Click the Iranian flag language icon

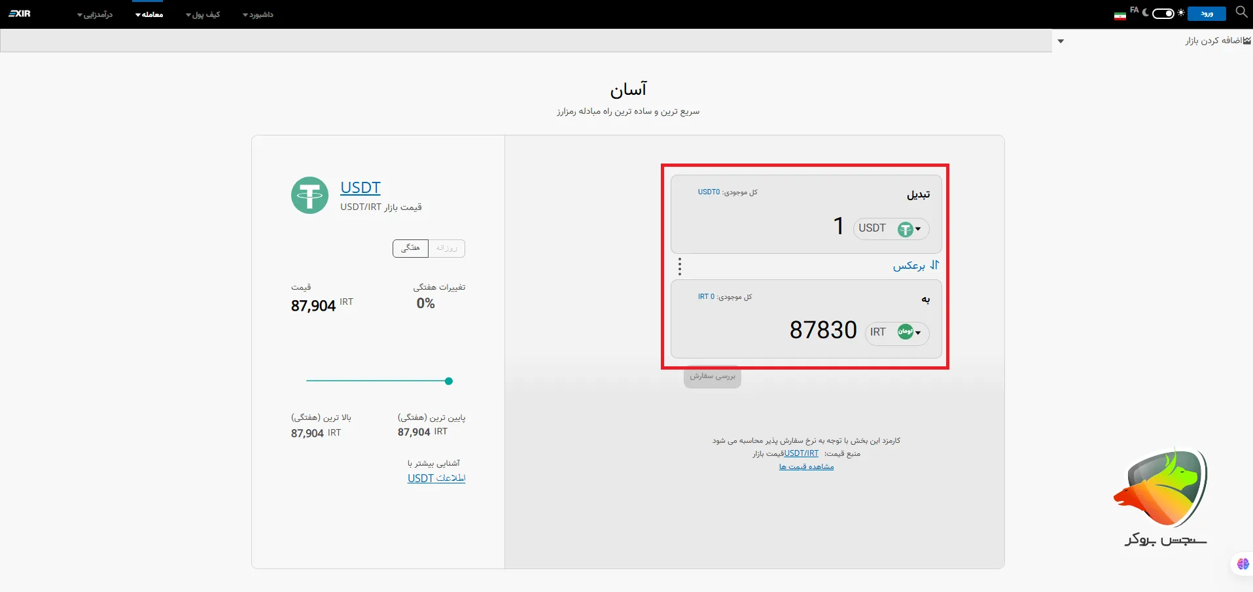(1119, 14)
